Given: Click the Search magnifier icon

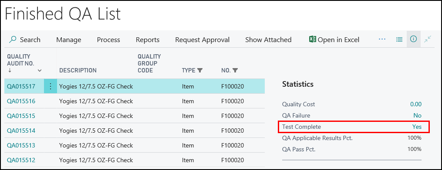Looking at the screenshot, I should [13, 39].
